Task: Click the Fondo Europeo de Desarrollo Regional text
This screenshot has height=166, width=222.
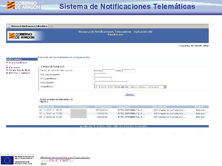Action: [x=23, y=163]
